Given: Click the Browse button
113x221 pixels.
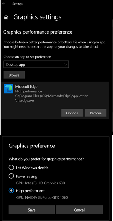Looking at the screenshot, I should click(14, 75).
